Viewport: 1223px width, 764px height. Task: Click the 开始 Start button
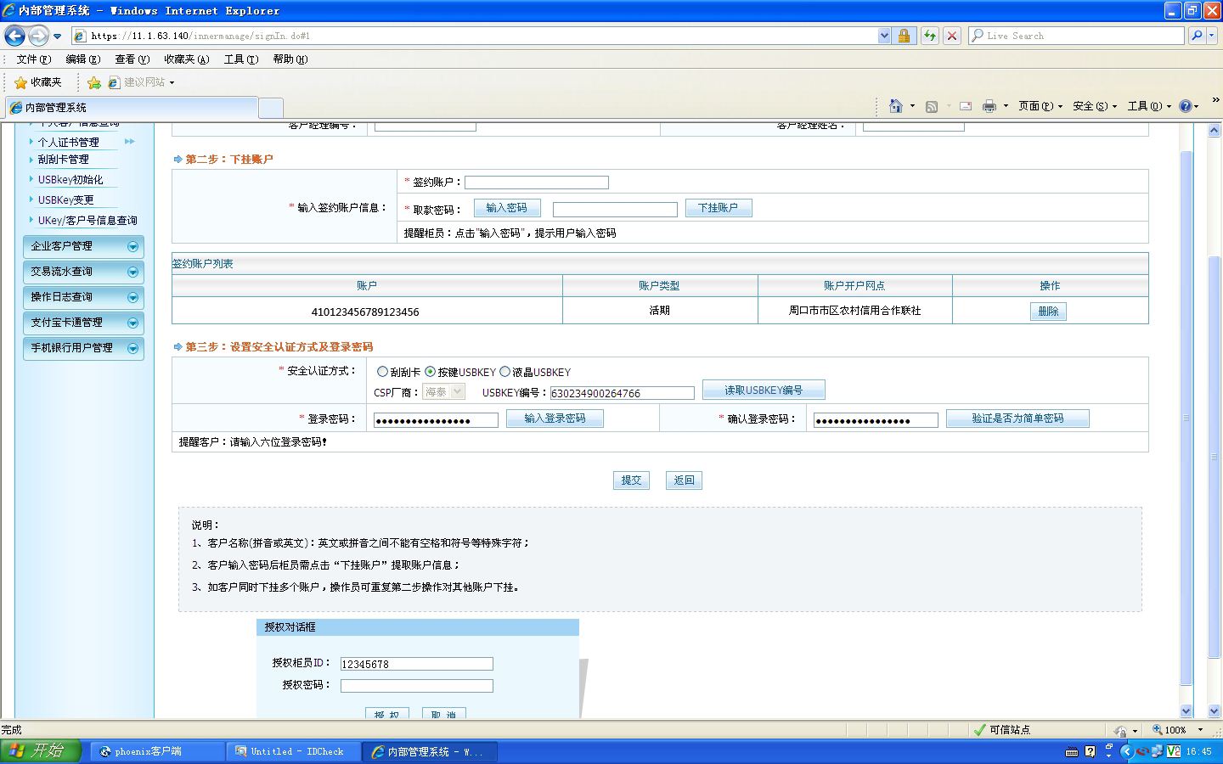(x=41, y=751)
